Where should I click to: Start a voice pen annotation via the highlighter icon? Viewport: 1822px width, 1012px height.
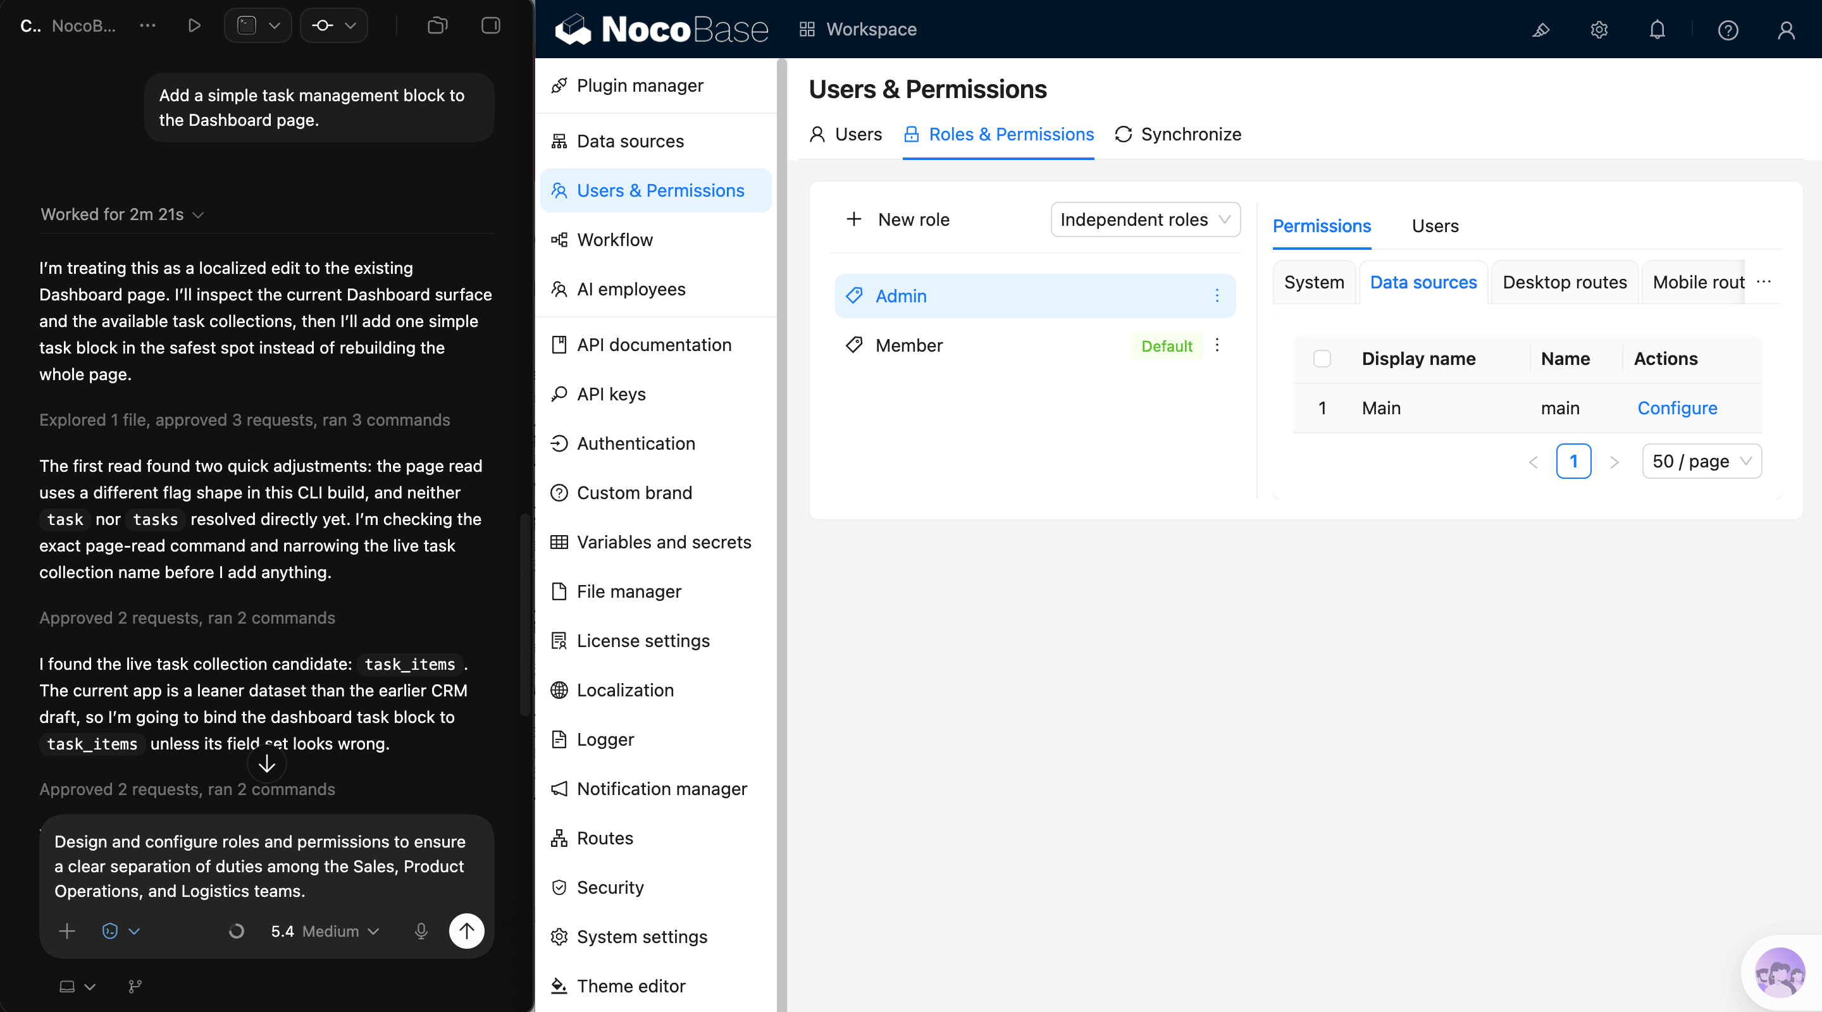pos(1541,30)
